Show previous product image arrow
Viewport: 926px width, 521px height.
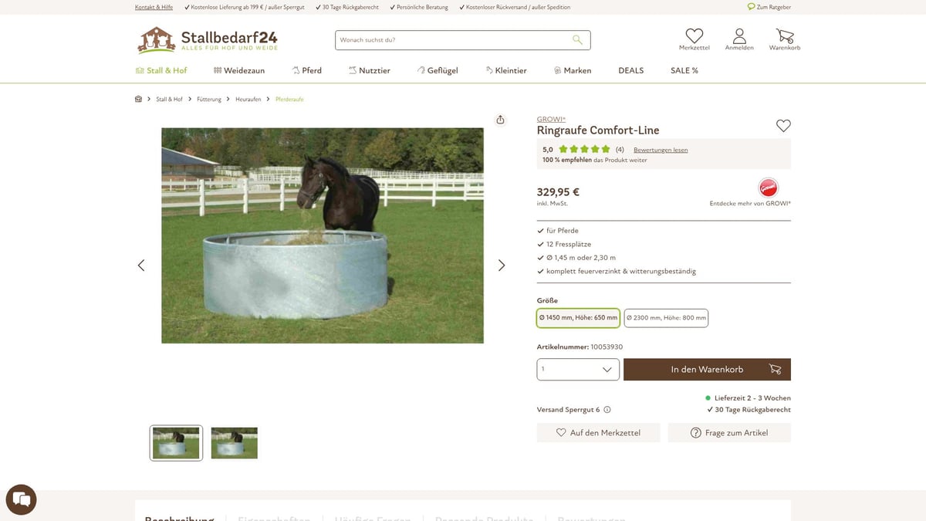pyautogui.click(x=141, y=265)
